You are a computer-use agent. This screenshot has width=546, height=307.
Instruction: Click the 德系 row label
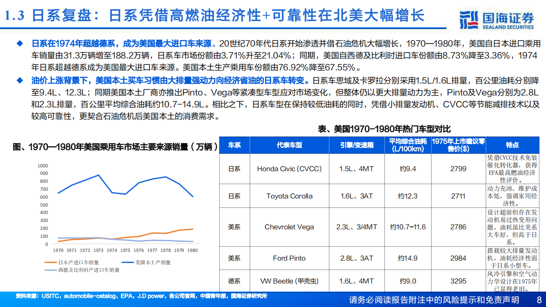pyautogui.click(x=234, y=281)
